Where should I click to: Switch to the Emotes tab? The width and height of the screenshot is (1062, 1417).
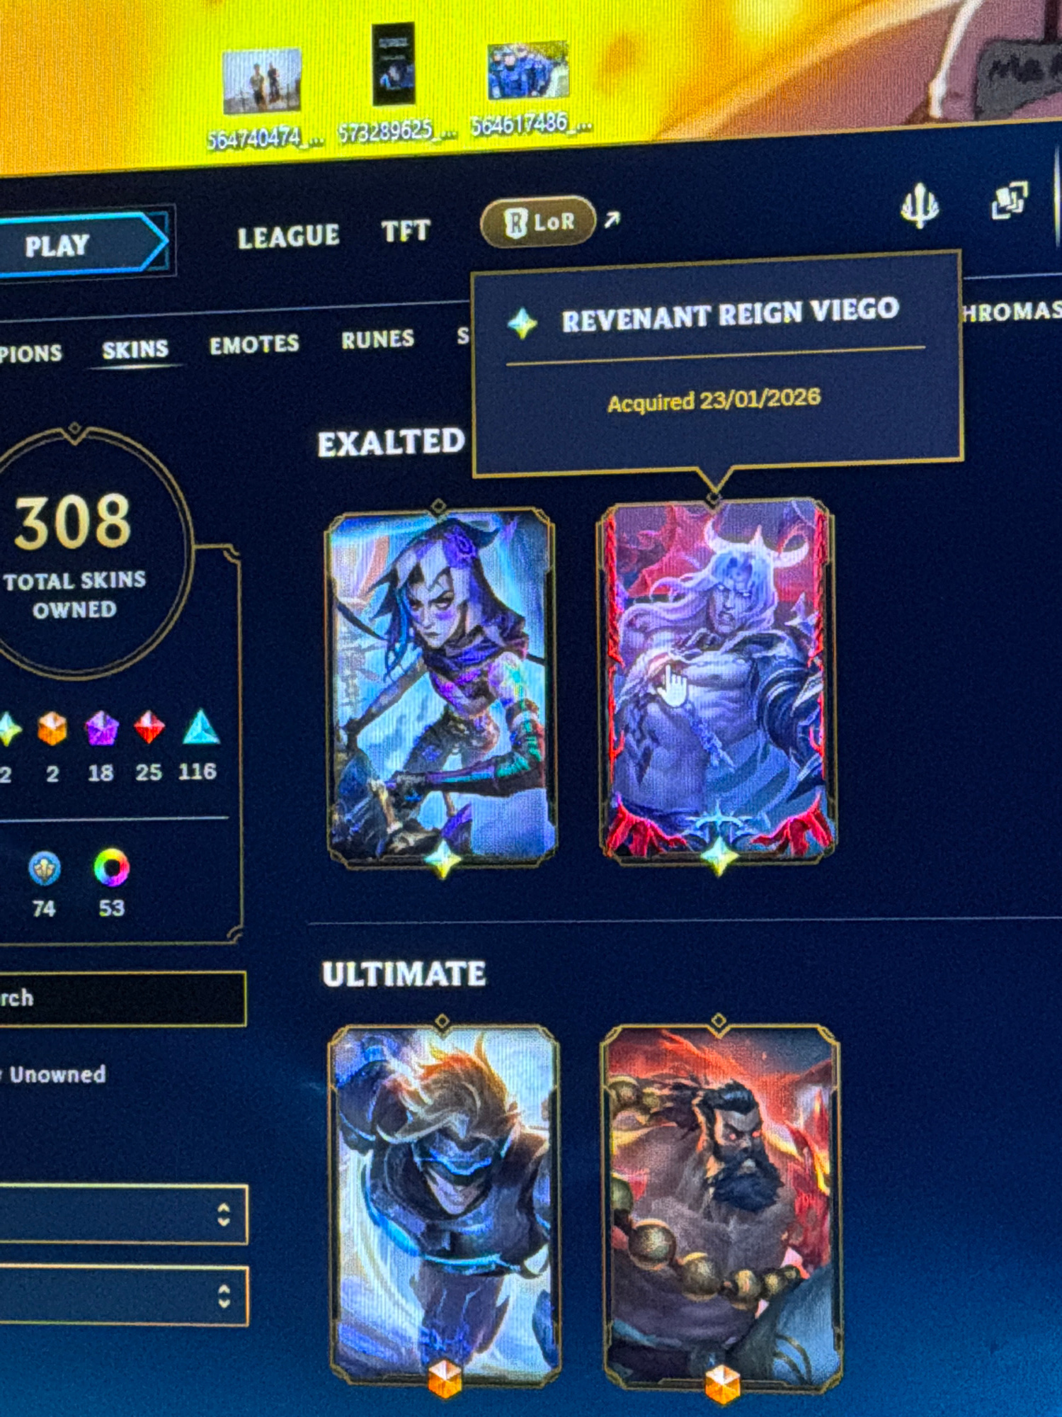pos(254,345)
